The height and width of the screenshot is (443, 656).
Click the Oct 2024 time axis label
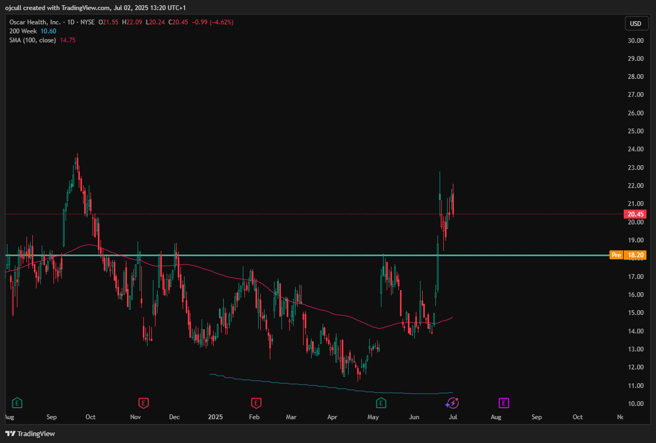point(91,417)
